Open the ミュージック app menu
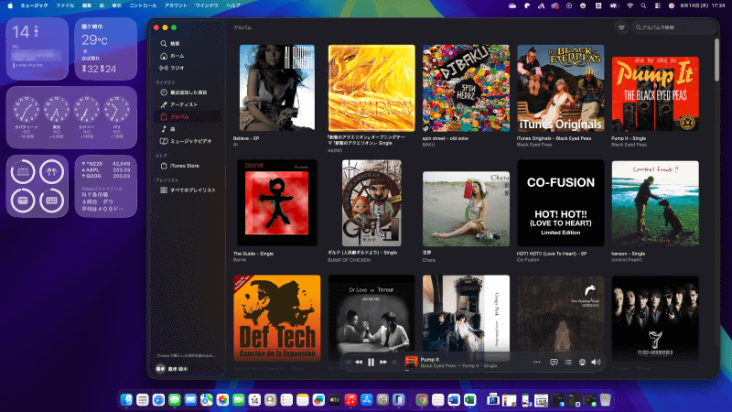The width and height of the screenshot is (732, 412). coord(35,5)
